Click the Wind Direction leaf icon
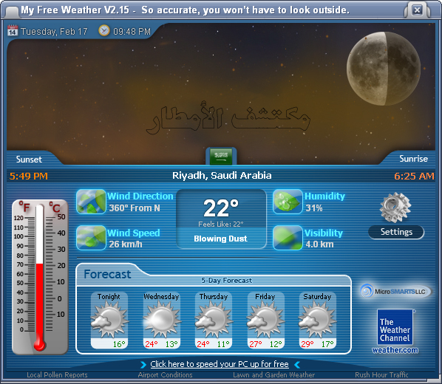Viewport: 442px width, 384px height. (x=91, y=202)
